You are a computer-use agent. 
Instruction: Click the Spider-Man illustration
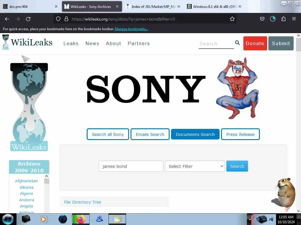[238, 88]
